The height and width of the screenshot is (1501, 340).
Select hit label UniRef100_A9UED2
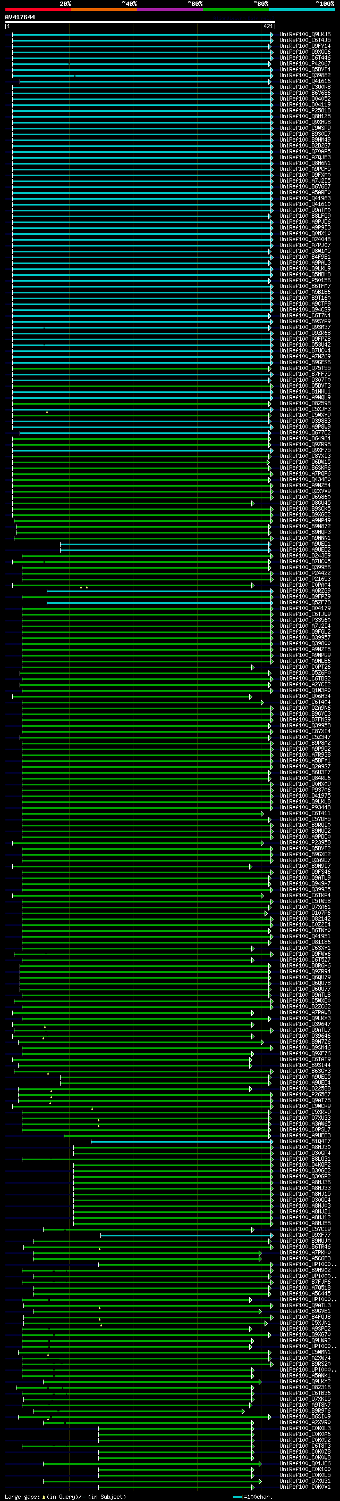point(304,549)
